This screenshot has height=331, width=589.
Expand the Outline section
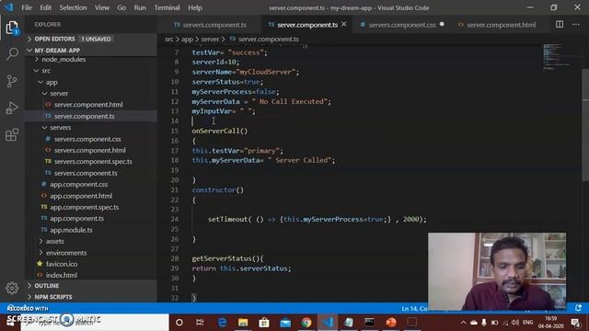(91, 286)
